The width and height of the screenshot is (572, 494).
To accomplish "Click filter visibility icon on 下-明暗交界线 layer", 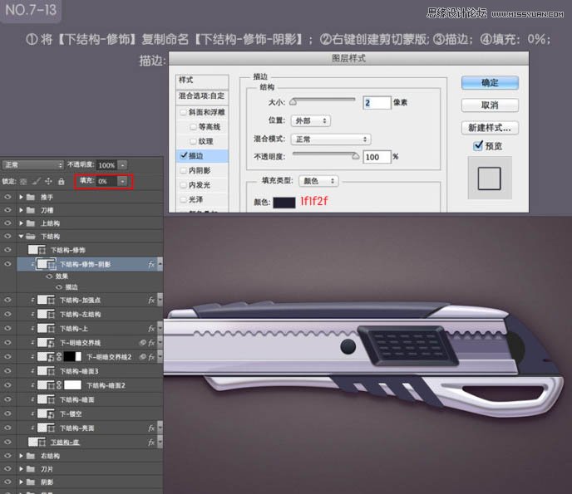I will (x=143, y=342).
